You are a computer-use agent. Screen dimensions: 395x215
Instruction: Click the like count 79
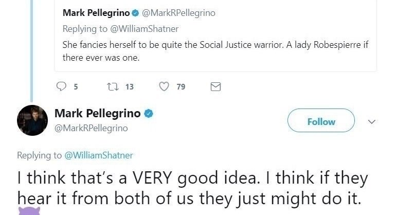coord(181,87)
